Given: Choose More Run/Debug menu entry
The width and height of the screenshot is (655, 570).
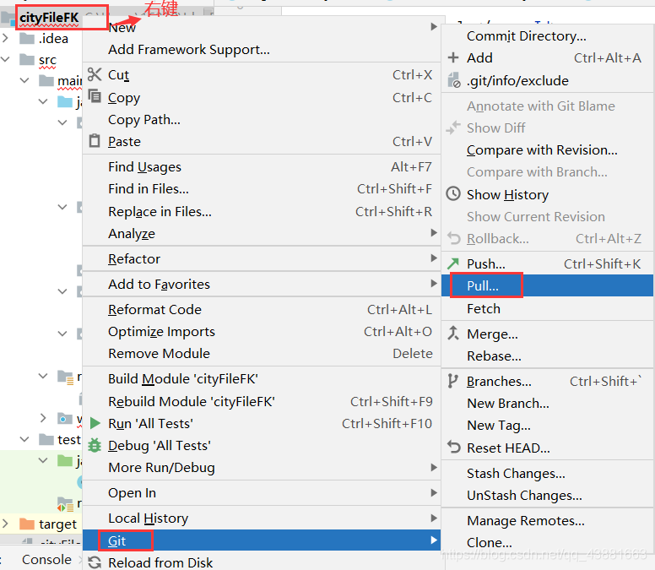Looking at the screenshot, I should [x=262, y=468].
